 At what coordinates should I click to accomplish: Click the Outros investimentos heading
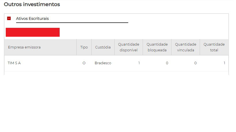32,4
